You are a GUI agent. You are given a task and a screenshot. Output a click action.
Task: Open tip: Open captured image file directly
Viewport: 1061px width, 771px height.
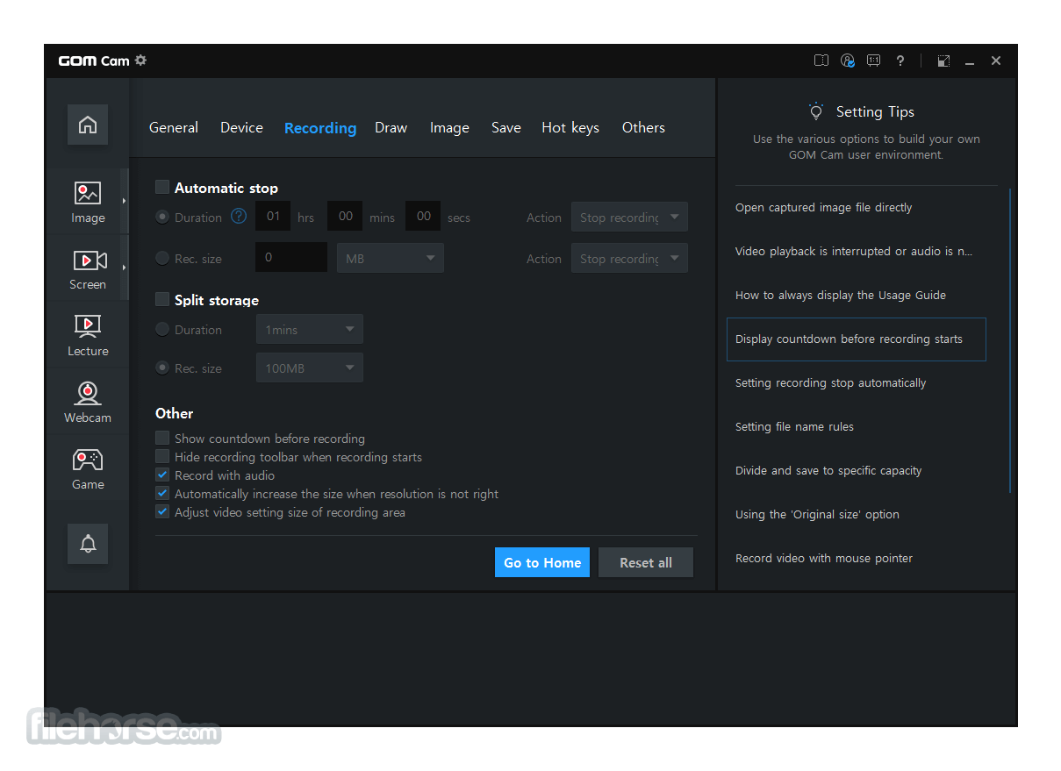click(823, 208)
